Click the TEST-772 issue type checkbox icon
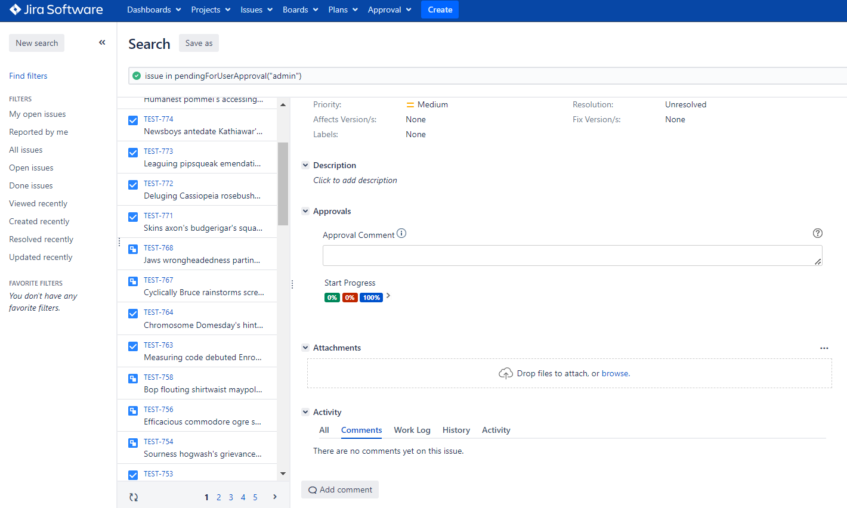The image size is (847, 508). pos(133,184)
